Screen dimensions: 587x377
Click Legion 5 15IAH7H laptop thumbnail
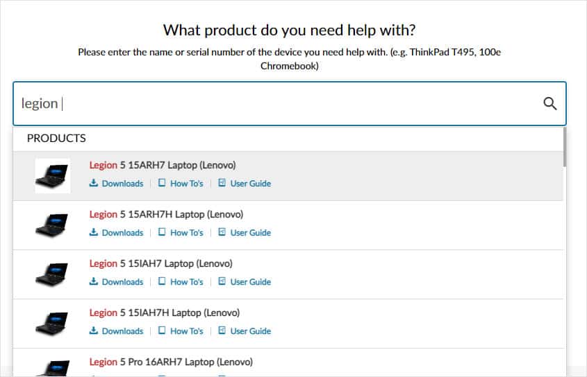(x=52, y=324)
